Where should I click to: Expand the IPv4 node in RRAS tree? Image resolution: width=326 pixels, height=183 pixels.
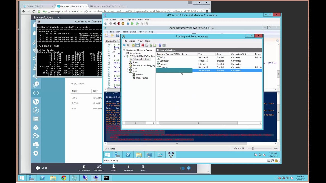[x=128, y=69]
